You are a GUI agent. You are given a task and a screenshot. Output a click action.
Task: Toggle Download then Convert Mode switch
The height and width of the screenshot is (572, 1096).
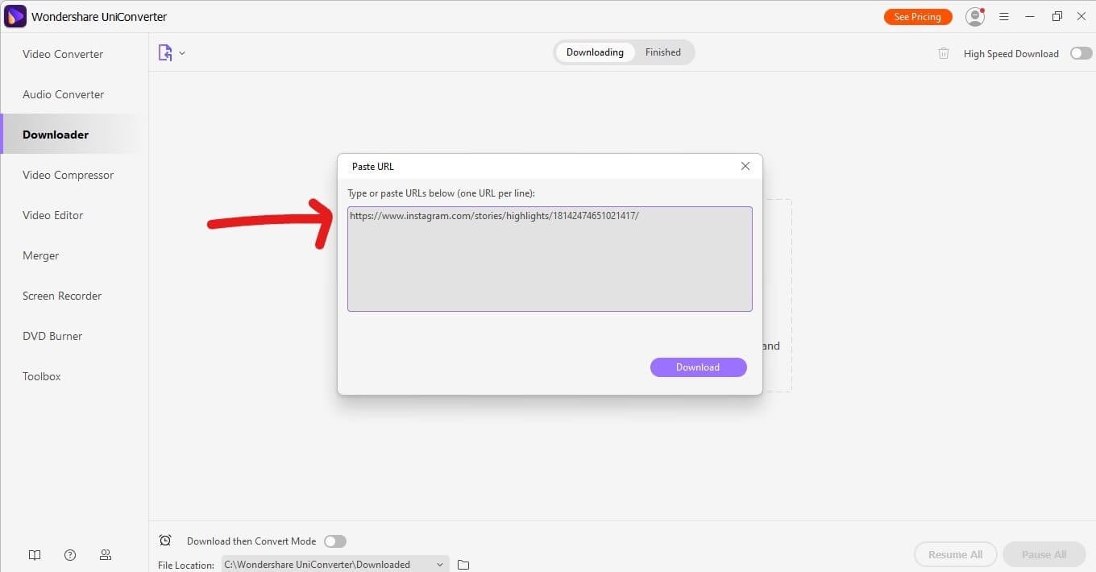[x=334, y=541]
